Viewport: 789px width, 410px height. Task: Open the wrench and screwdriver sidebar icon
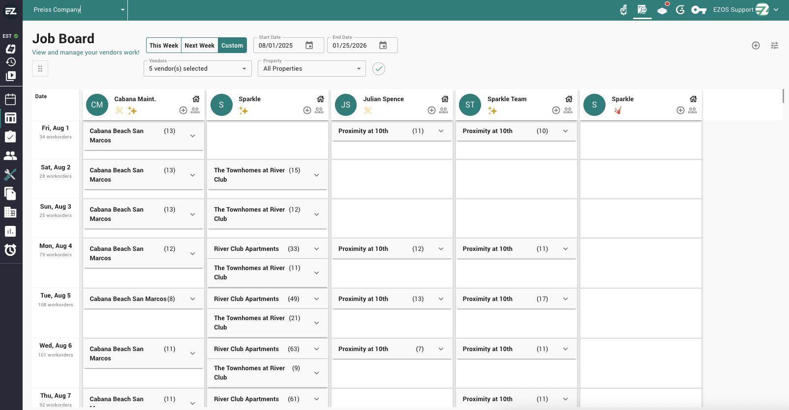click(x=10, y=174)
